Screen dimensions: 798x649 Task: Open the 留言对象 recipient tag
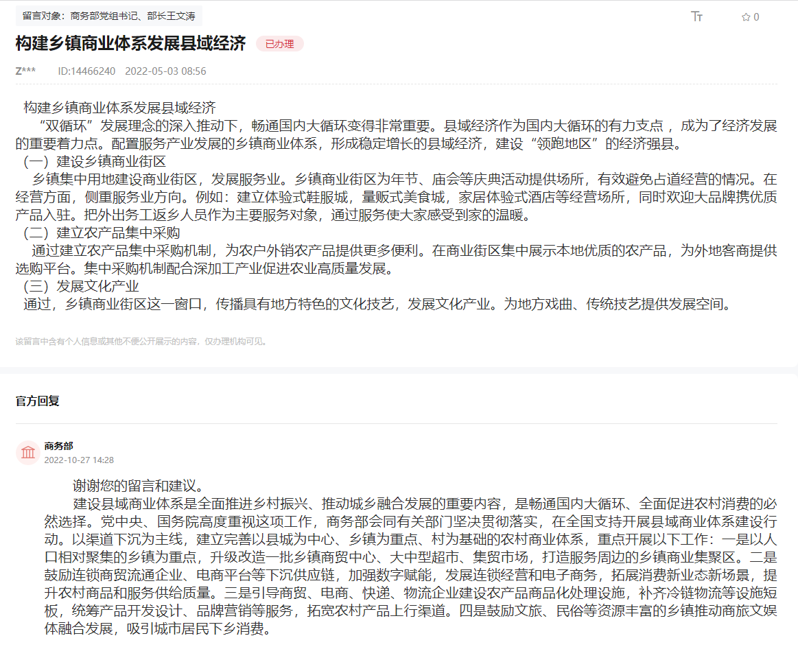(x=108, y=16)
